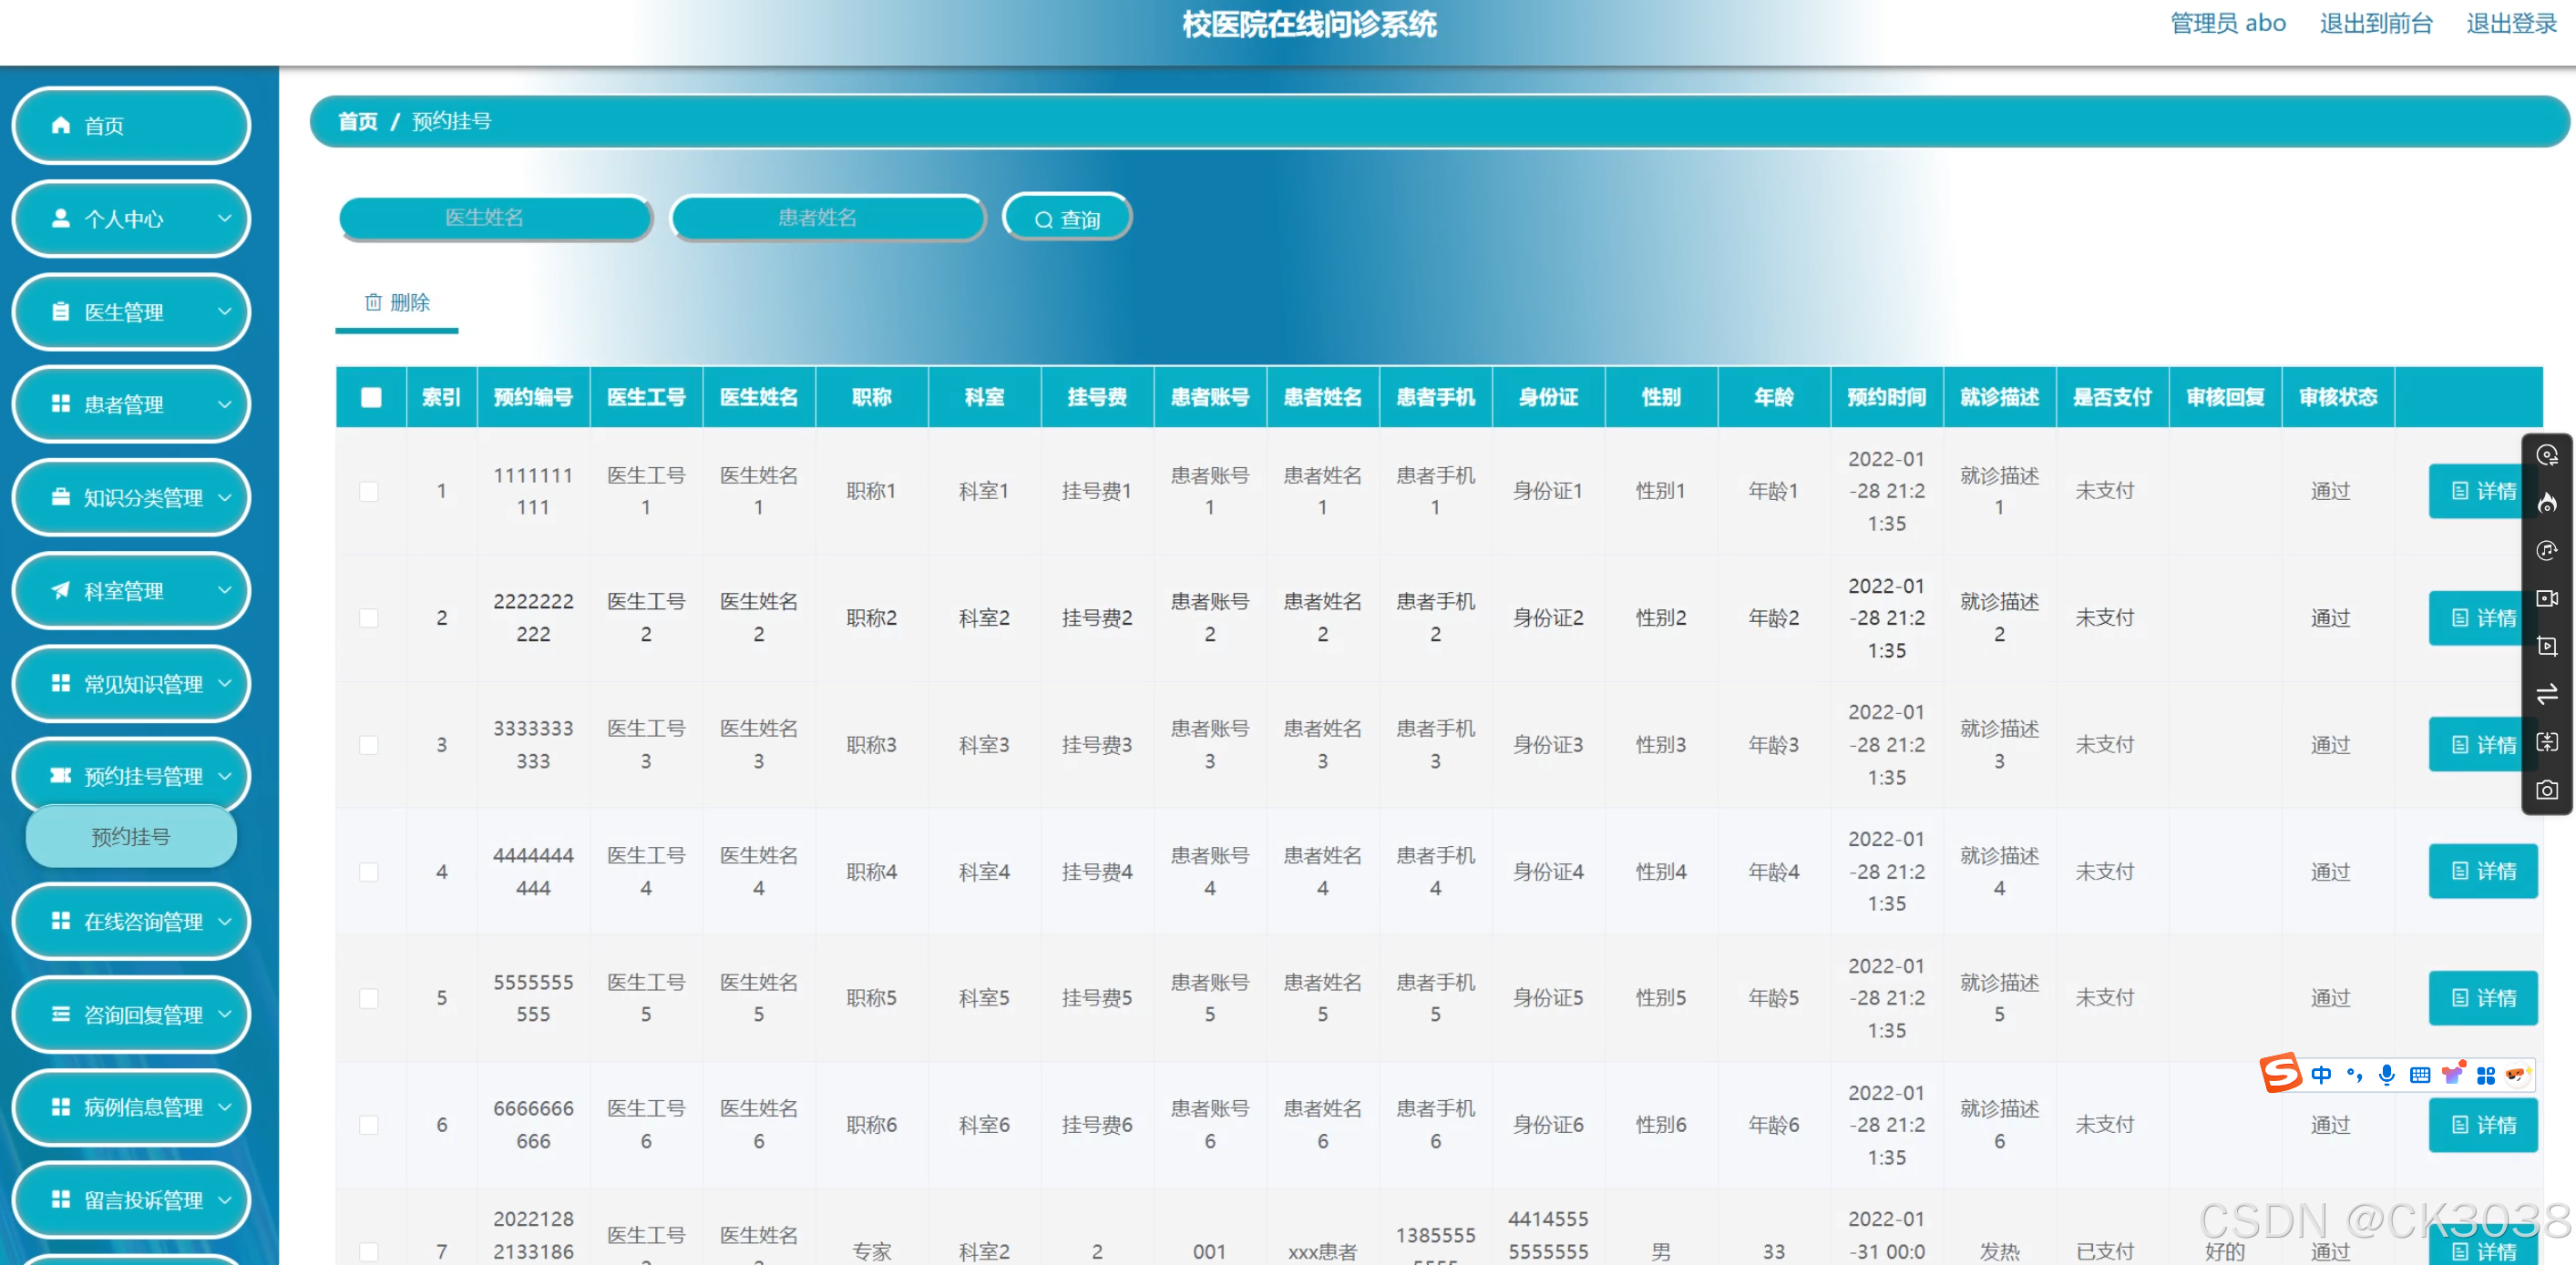Check the checkbox for row index 4
This screenshot has width=2576, height=1265.
tap(371, 872)
